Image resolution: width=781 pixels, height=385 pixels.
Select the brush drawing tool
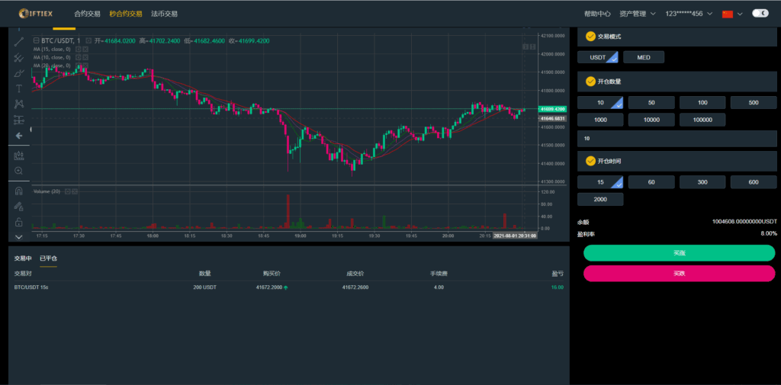19,73
